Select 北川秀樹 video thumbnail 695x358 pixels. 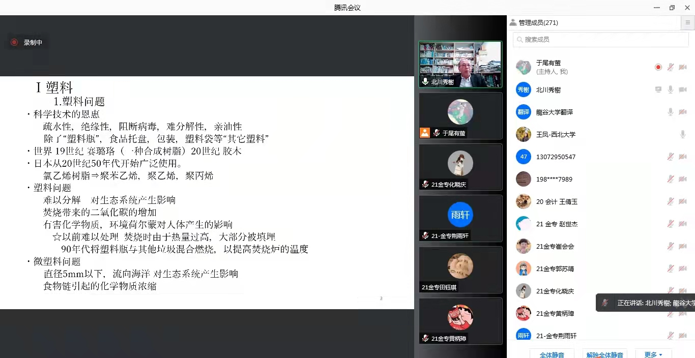coord(460,64)
